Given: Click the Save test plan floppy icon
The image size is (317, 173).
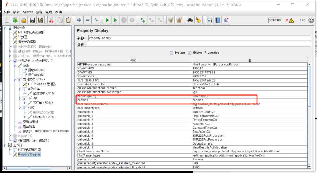Looking at the screenshot, I should click(x=32, y=20).
